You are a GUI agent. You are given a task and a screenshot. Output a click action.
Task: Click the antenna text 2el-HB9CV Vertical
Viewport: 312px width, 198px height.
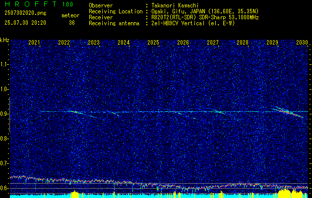(178, 23)
